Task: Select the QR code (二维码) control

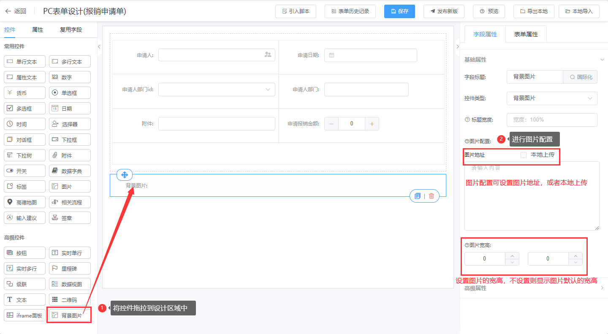Action: point(70,300)
